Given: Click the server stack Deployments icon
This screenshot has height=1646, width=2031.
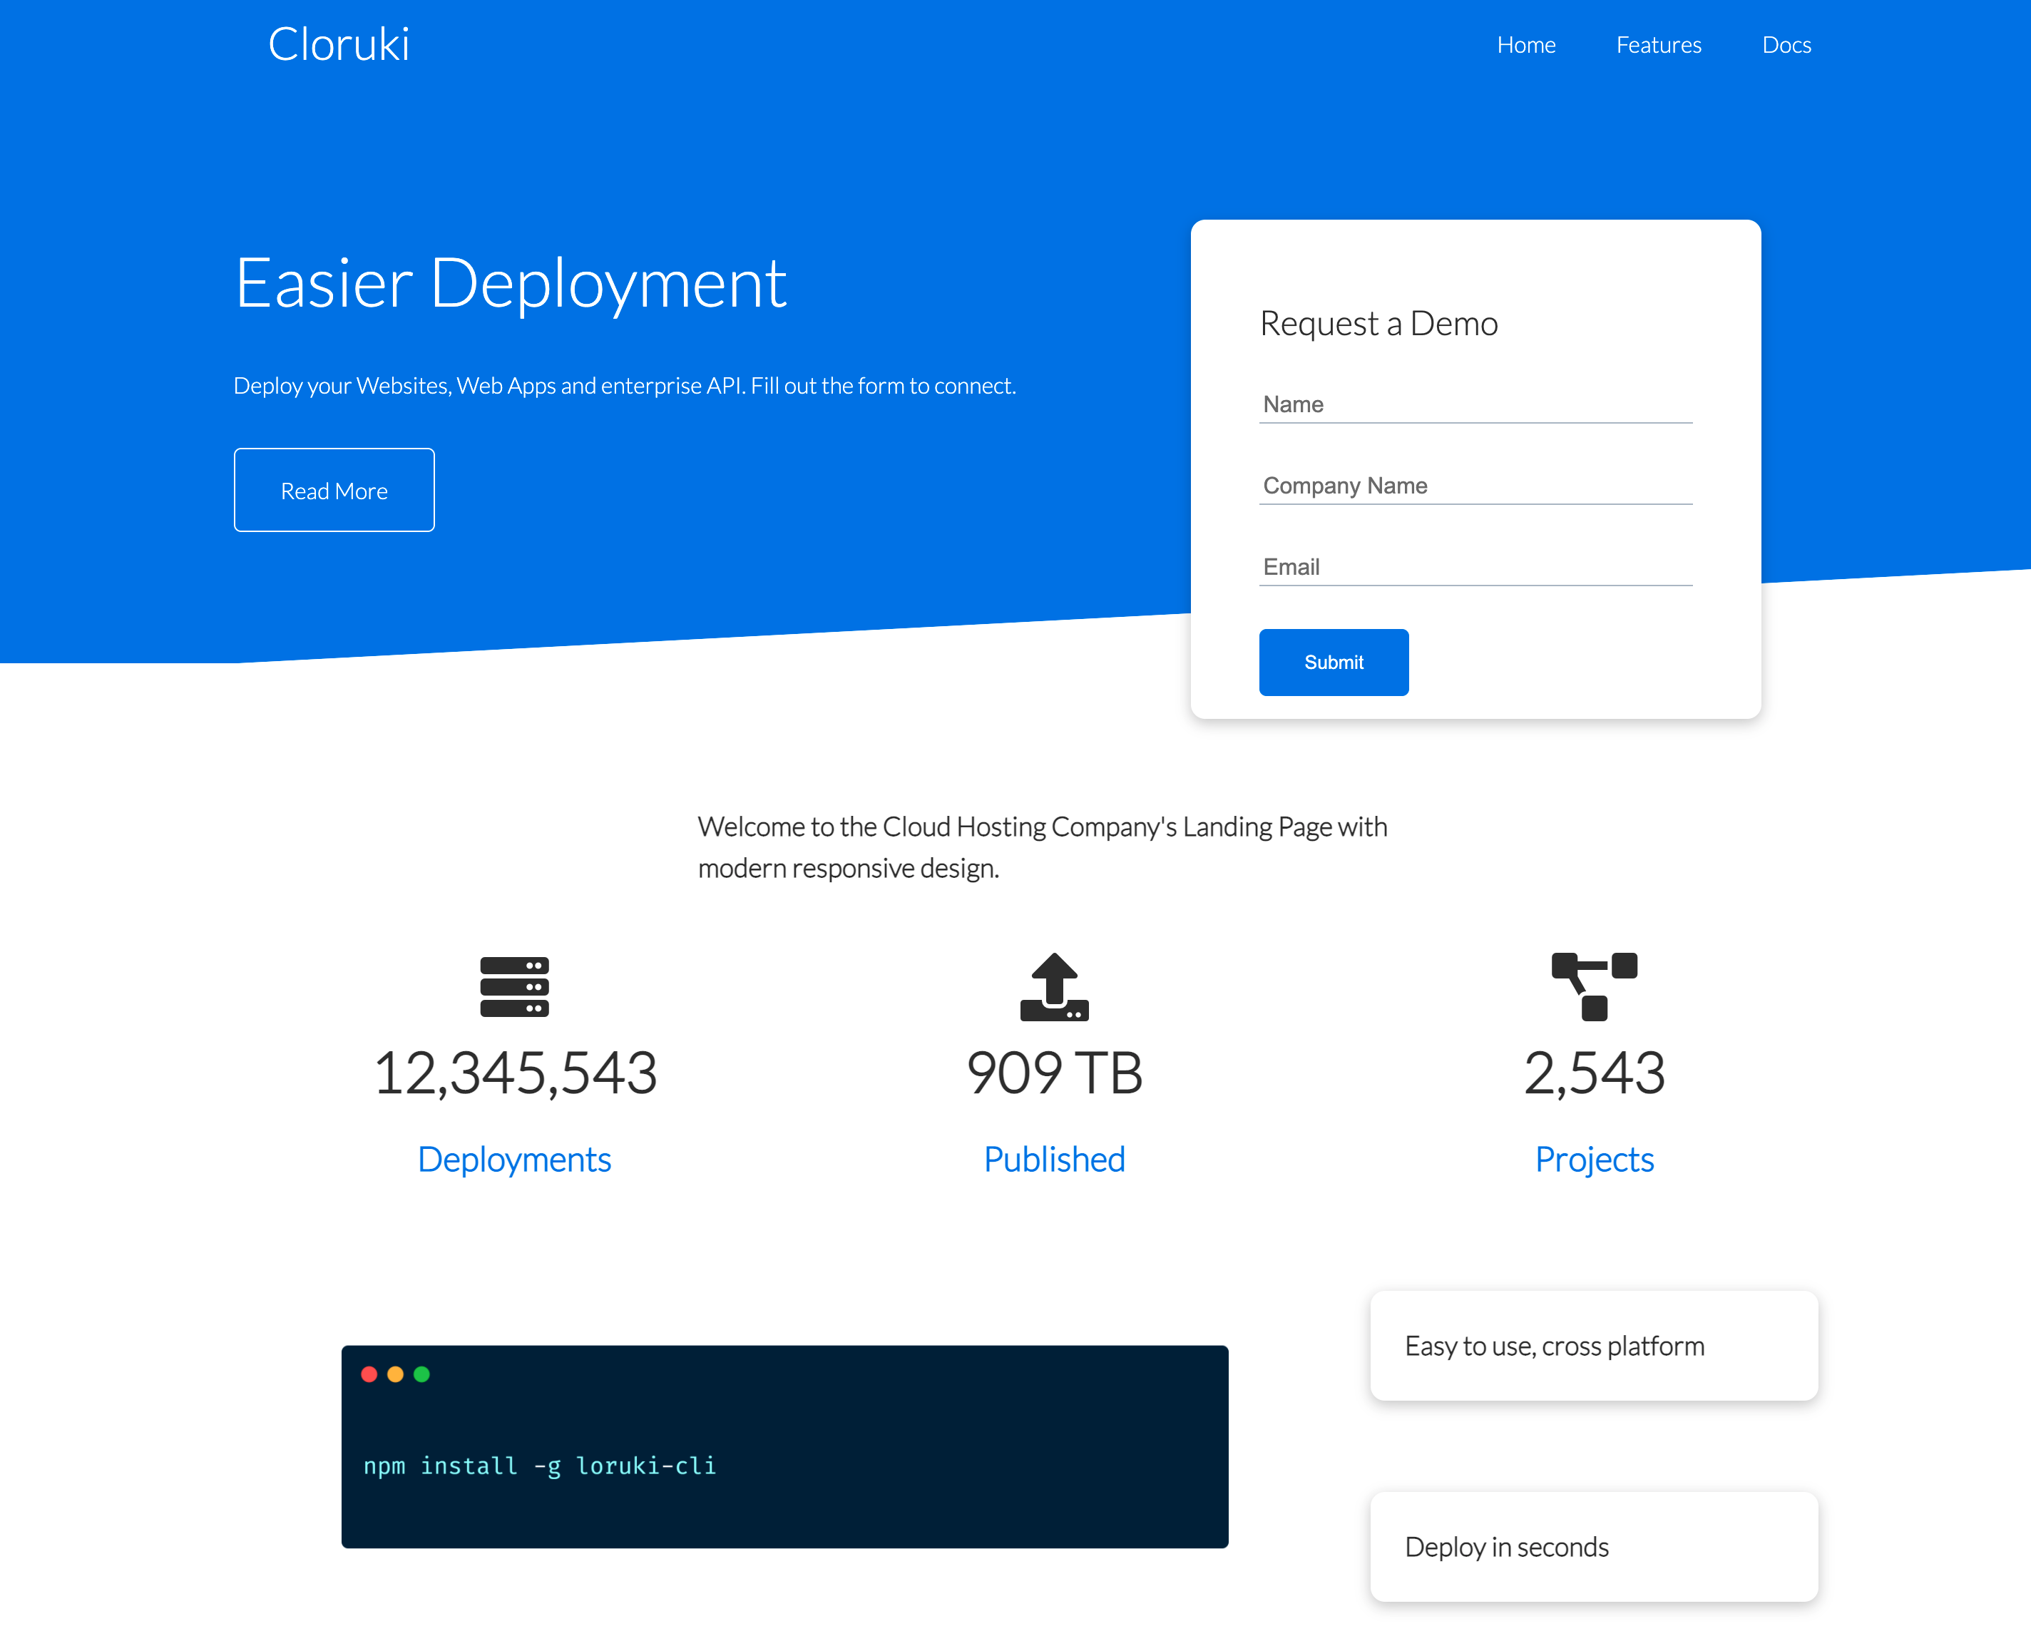Looking at the screenshot, I should tap(514, 986).
